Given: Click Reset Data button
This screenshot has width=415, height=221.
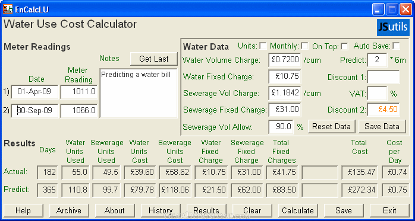Looking at the screenshot, I should click(x=331, y=126).
